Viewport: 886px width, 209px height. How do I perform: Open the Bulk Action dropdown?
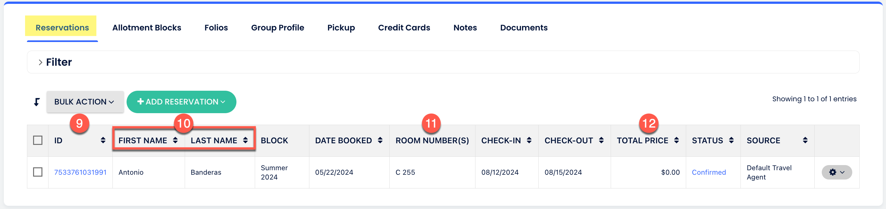84,102
